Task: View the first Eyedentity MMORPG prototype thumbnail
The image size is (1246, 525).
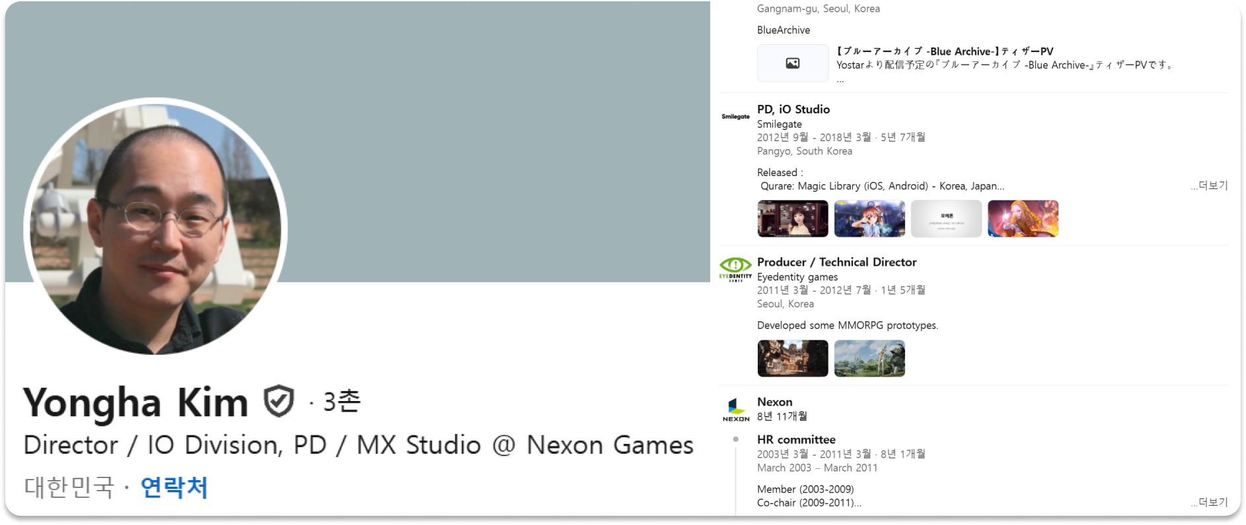Action: [792, 358]
